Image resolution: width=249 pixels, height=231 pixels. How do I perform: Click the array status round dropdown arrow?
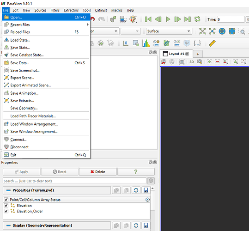147,200
